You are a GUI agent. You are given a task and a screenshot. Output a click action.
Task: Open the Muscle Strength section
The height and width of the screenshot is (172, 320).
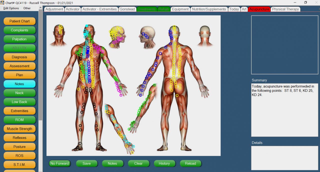(x=19, y=129)
